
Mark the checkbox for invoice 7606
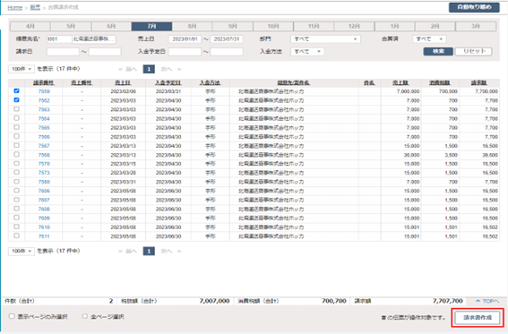[16, 191]
